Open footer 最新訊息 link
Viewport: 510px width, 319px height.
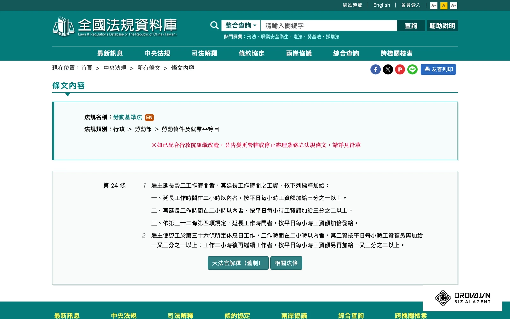[x=67, y=315]
